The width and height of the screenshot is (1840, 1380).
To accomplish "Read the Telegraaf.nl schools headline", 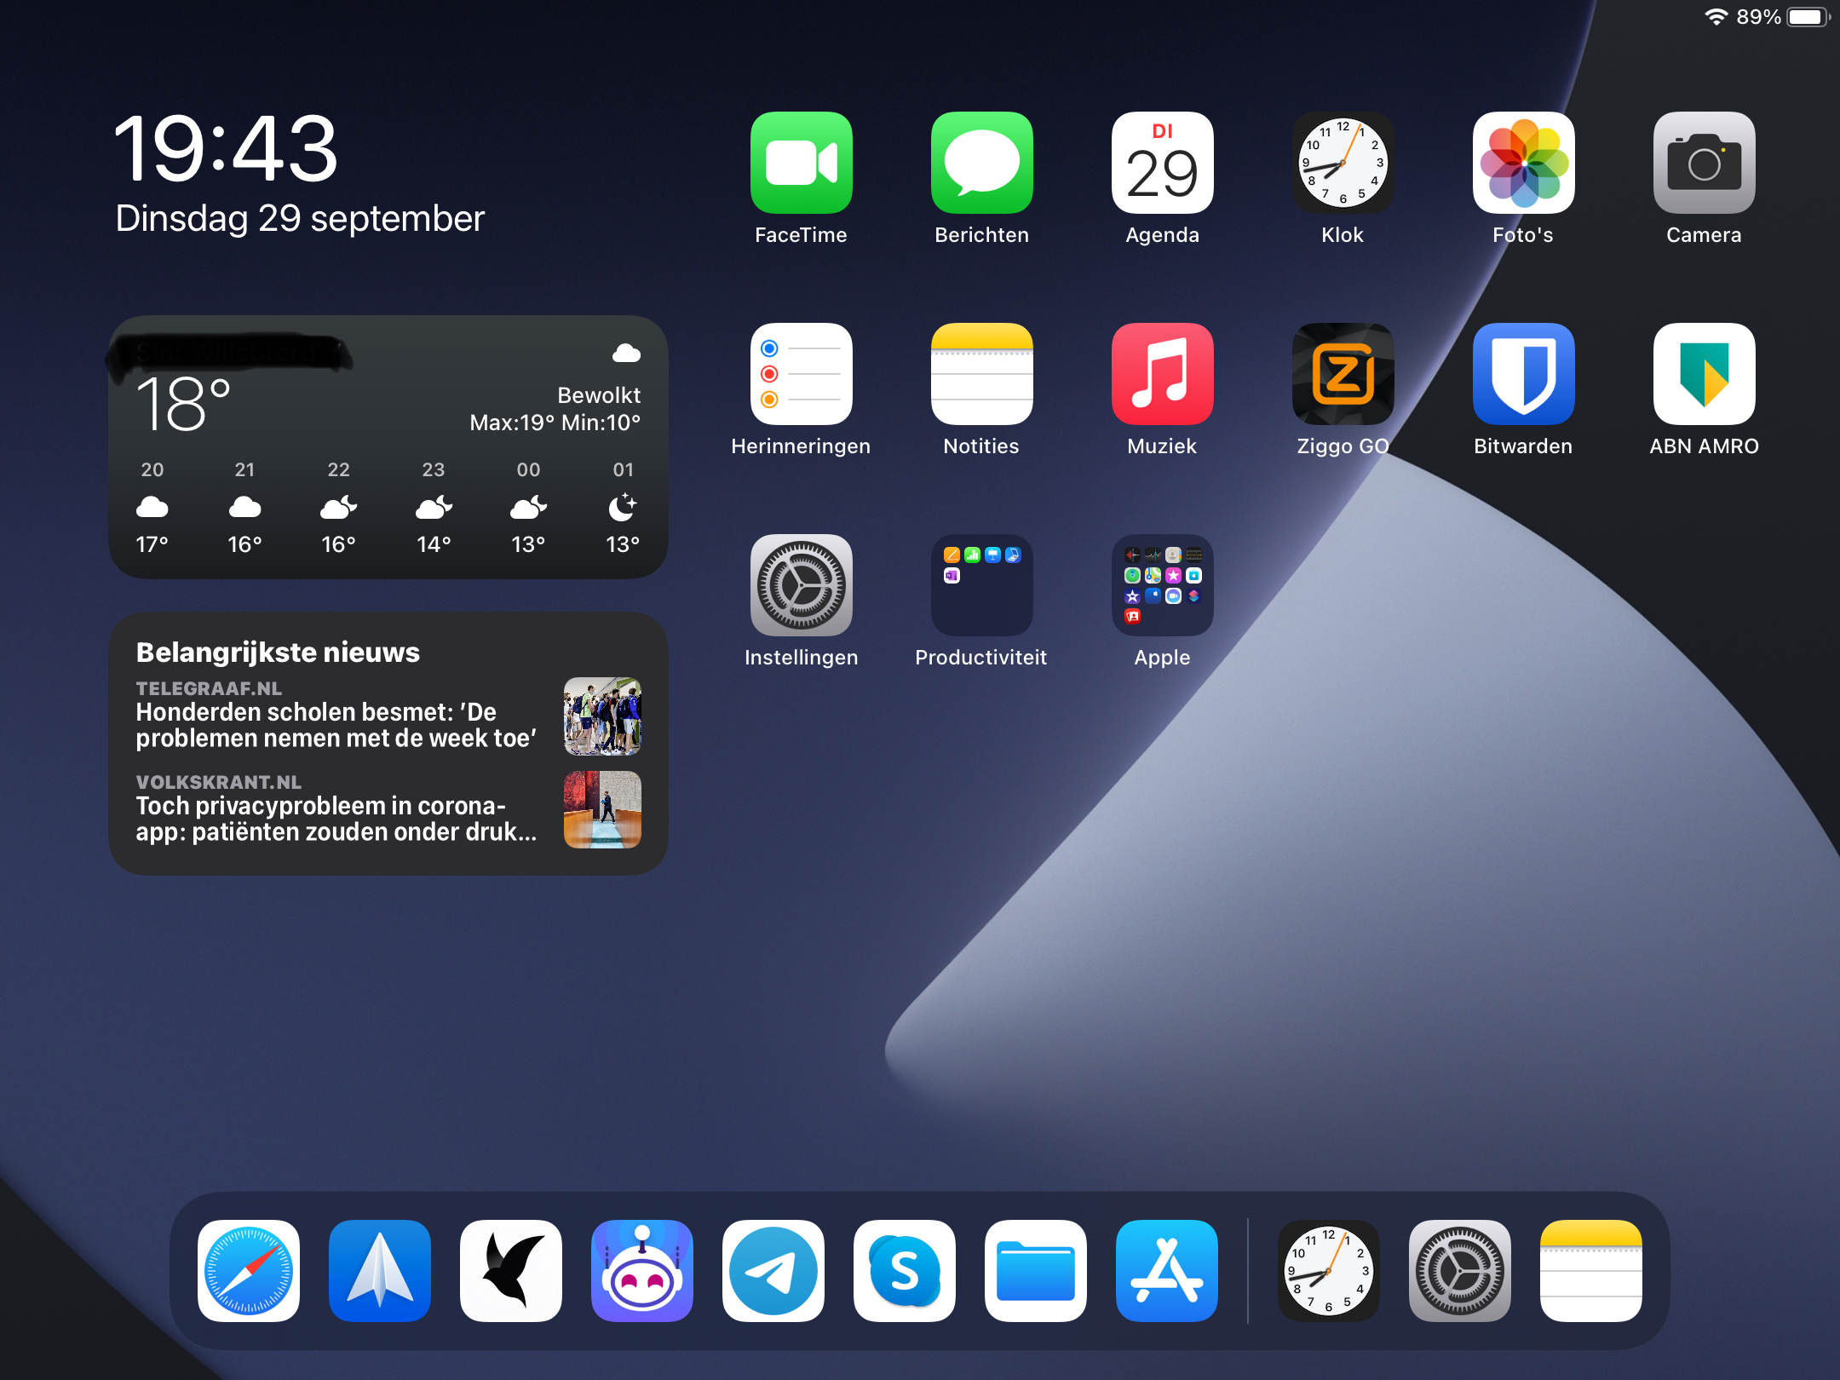I will coord(336,725).
